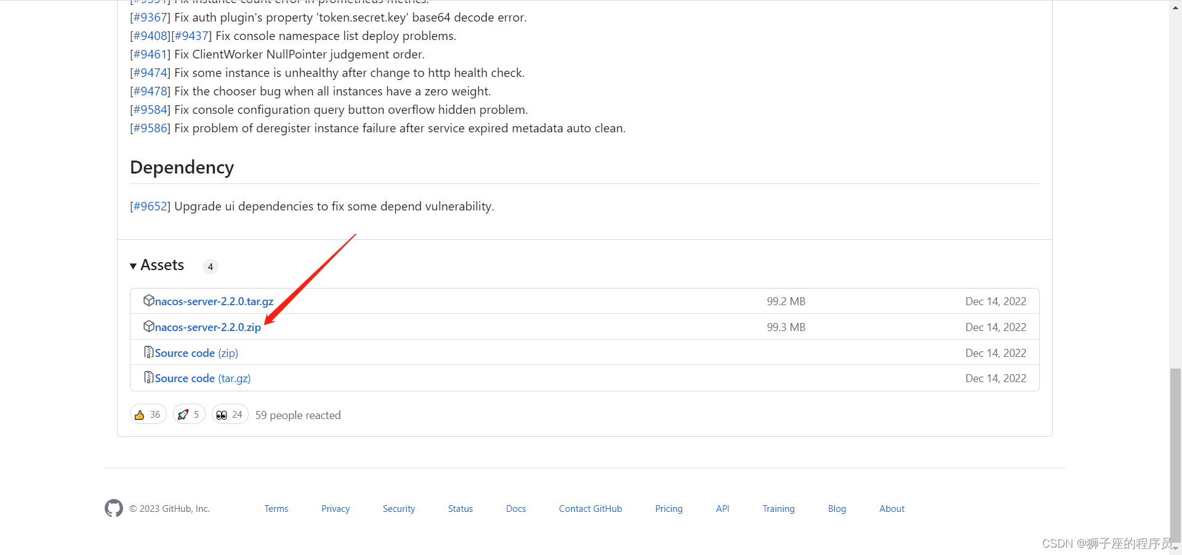Open the Security footer link
This screenshot has width=1182, height=555.
tap(399, 509)
